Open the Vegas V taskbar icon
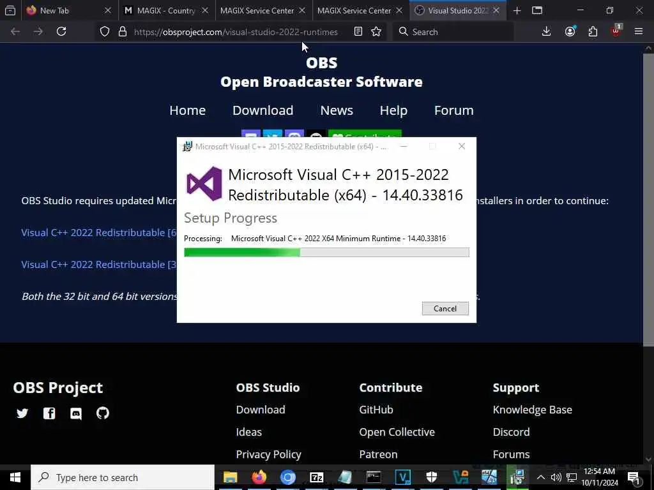 [x=402, y=477]
